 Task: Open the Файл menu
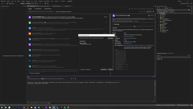pos(4,1)
